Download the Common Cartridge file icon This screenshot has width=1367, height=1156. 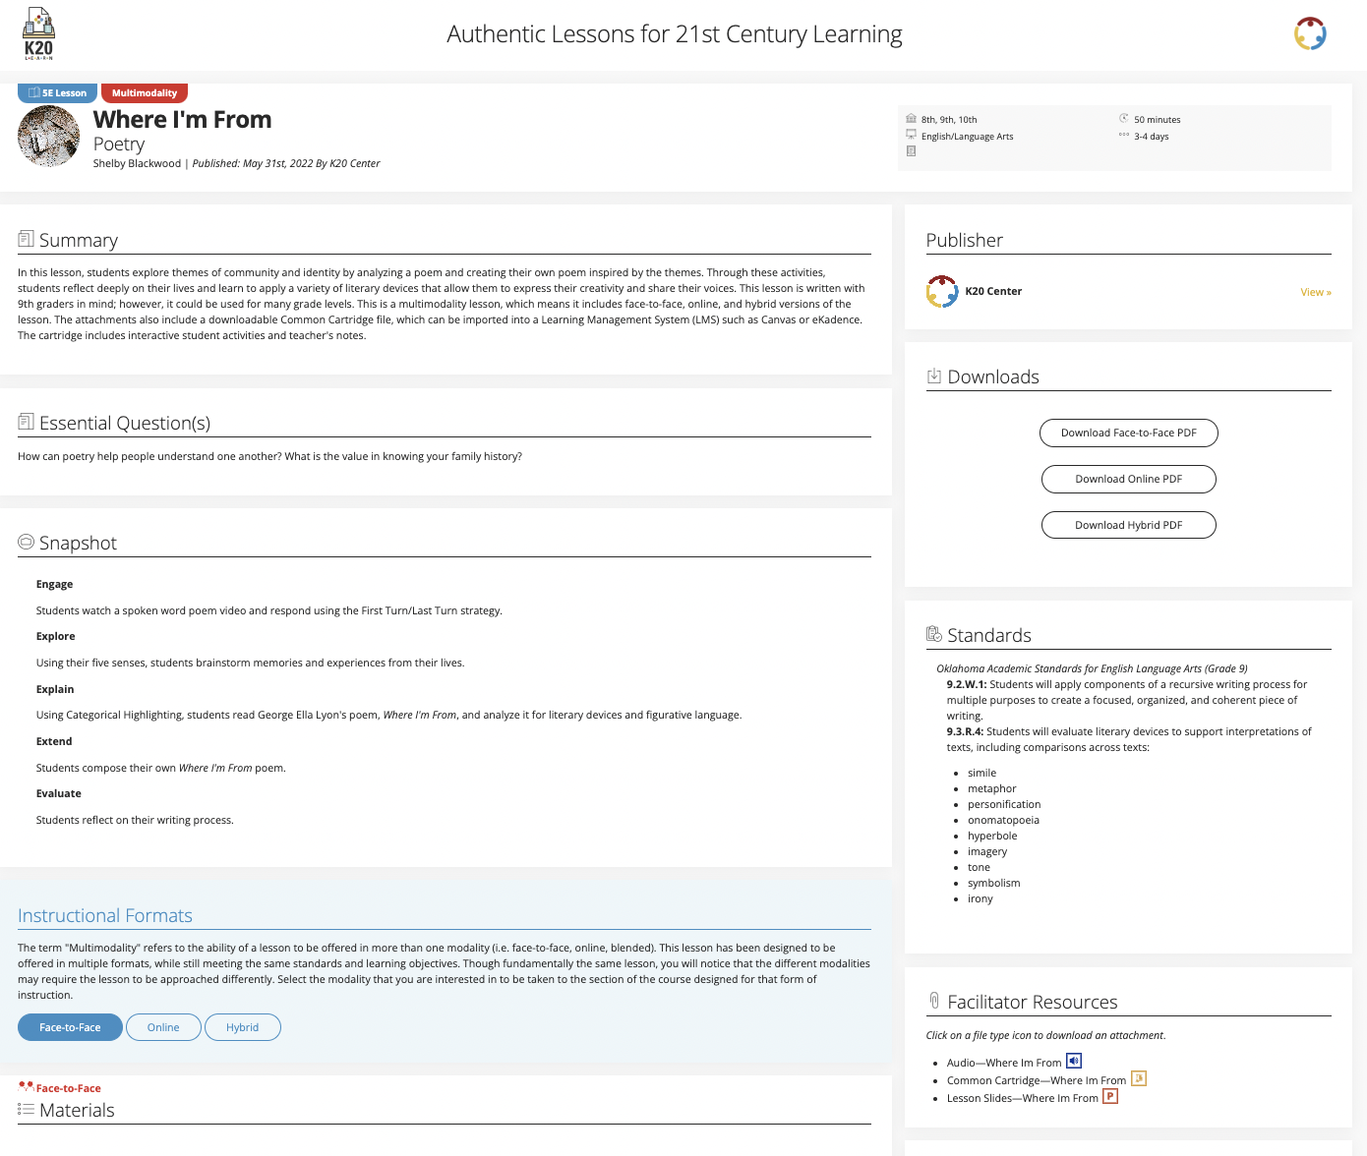pyautogui.click(x=1139, y=1078)
